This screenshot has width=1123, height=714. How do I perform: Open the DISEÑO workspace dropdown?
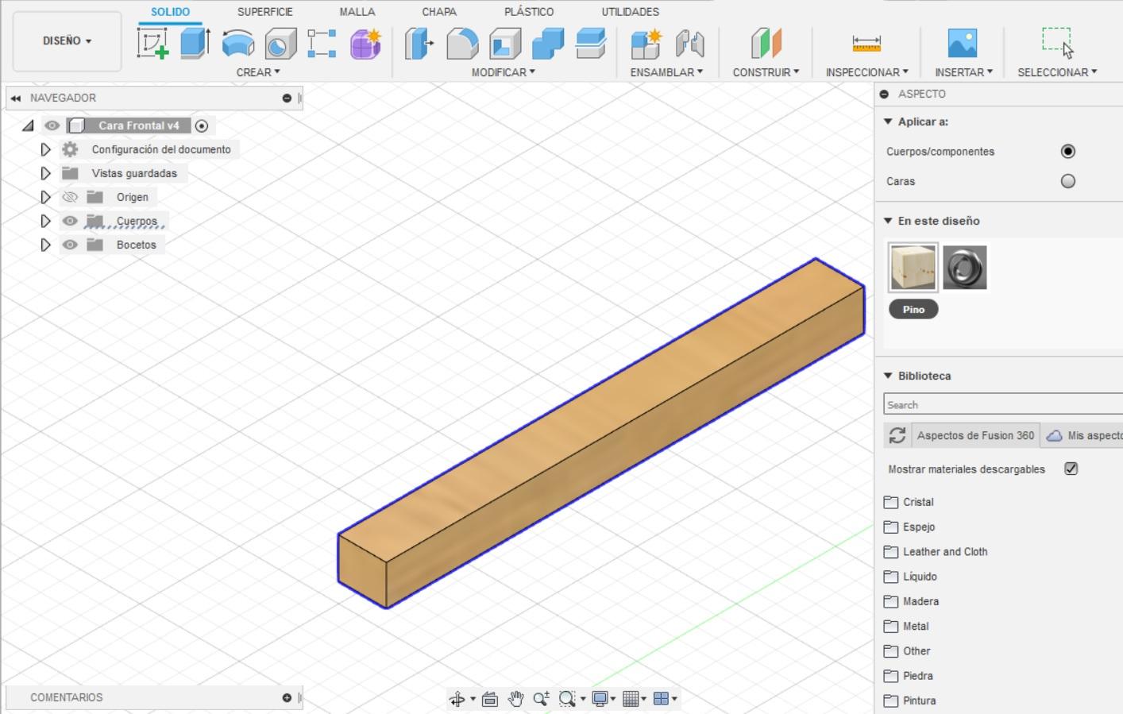click(68, 41)
